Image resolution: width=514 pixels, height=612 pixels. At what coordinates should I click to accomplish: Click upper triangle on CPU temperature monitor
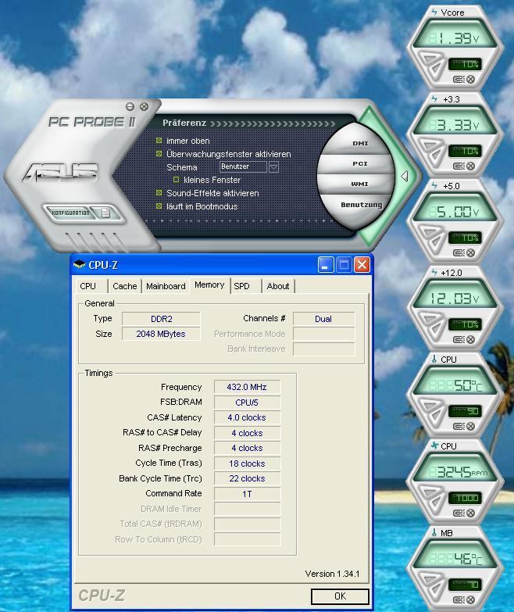[x=431, y=406]
